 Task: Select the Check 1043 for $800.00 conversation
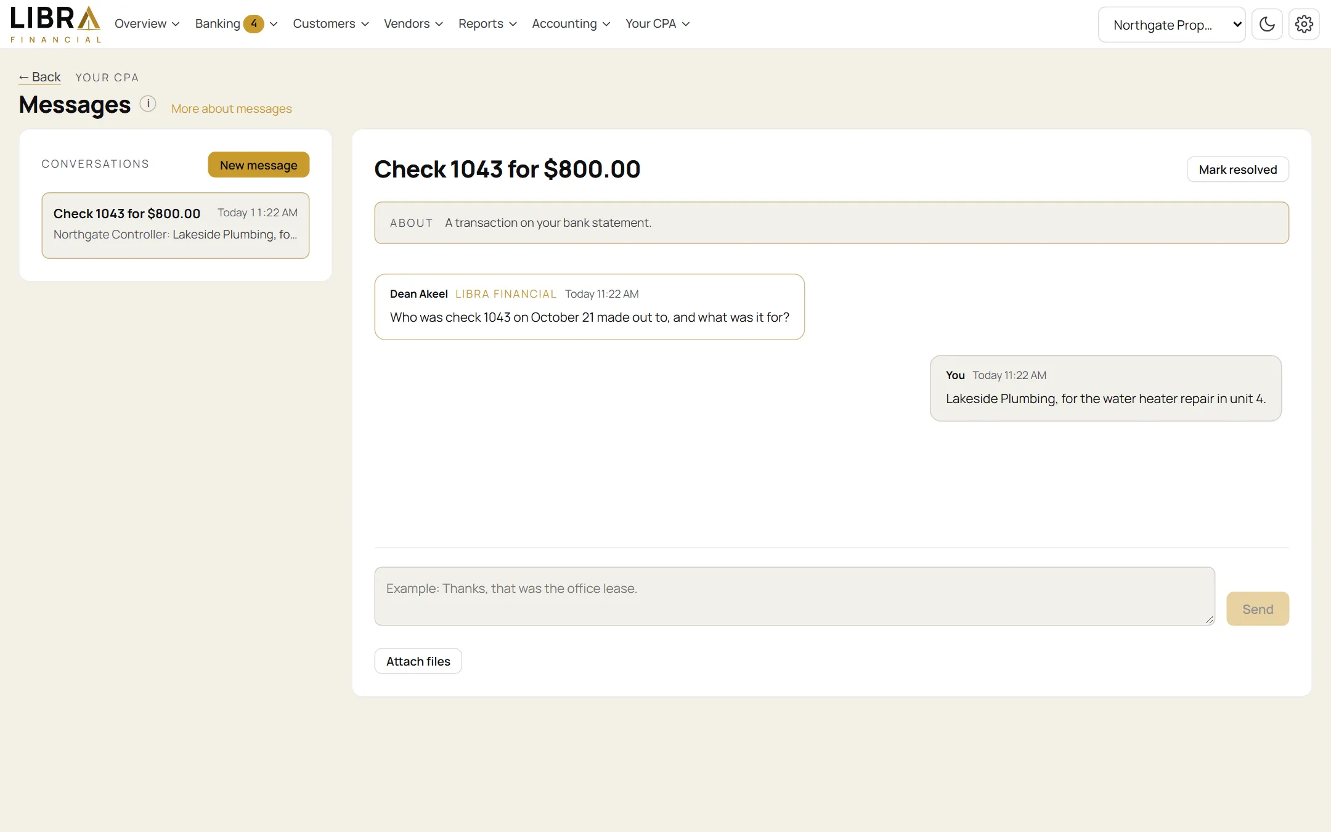click(x=176, y=225)
